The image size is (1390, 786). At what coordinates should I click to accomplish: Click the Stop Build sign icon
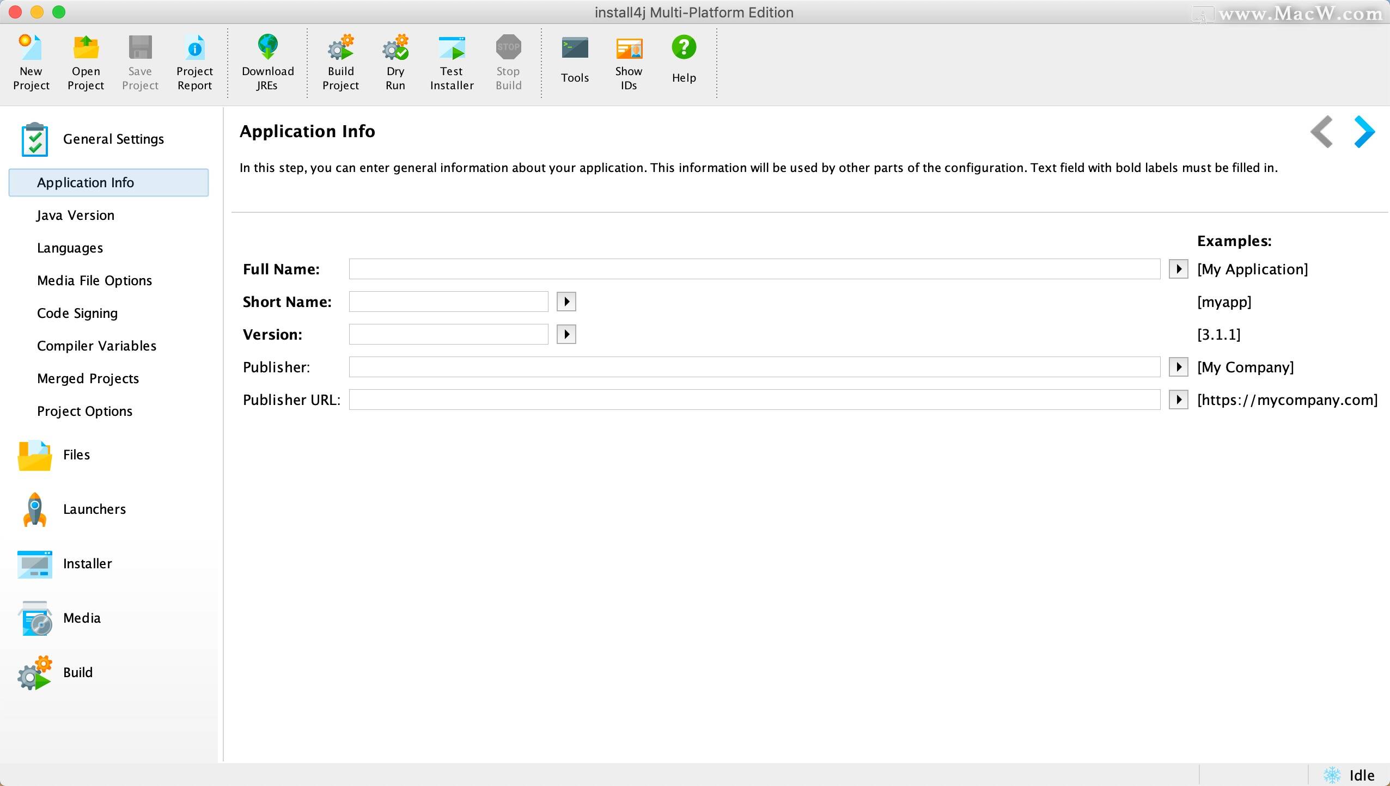509,47
